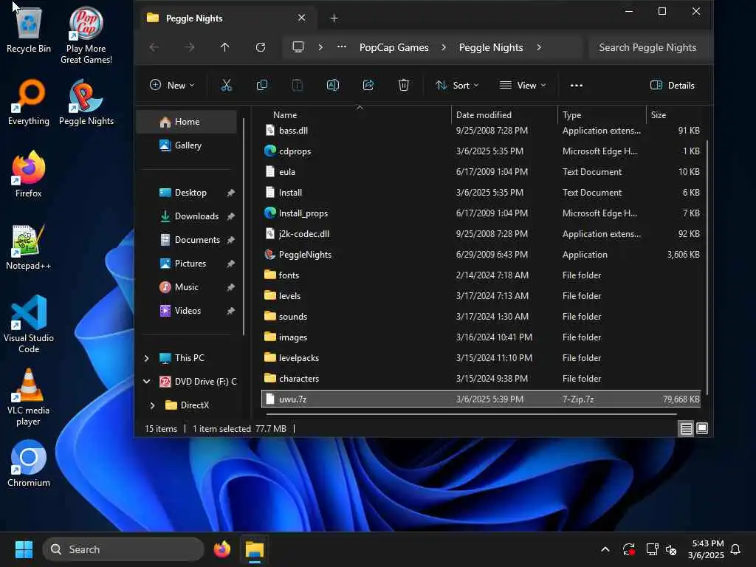The height and width of the screenshot is (567, 756).
Task: Click File Explorer icon in taskbar
Action: click(x=255, y=549)
